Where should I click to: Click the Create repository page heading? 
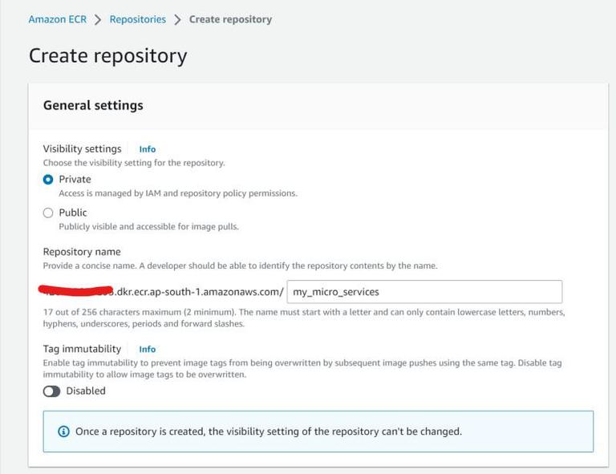(x=108, y=55)
